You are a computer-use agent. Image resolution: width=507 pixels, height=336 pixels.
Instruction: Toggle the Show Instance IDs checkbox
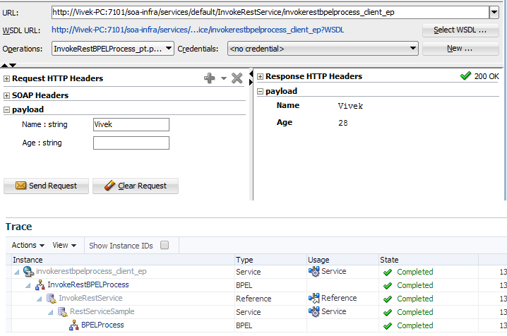(165, 245)
